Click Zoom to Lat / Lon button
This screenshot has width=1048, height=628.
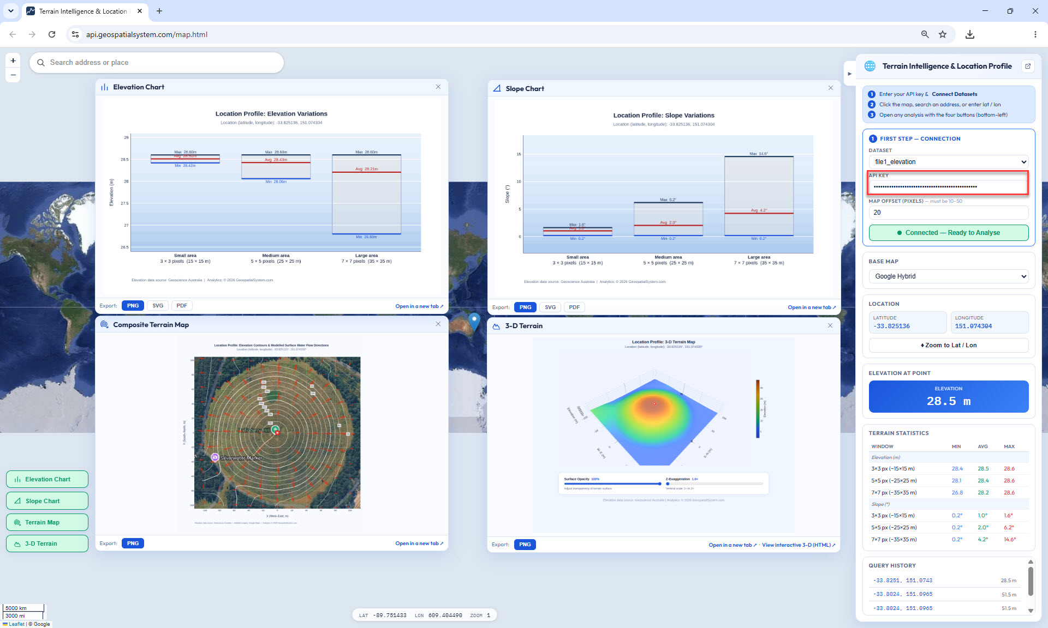pos(949,345)
